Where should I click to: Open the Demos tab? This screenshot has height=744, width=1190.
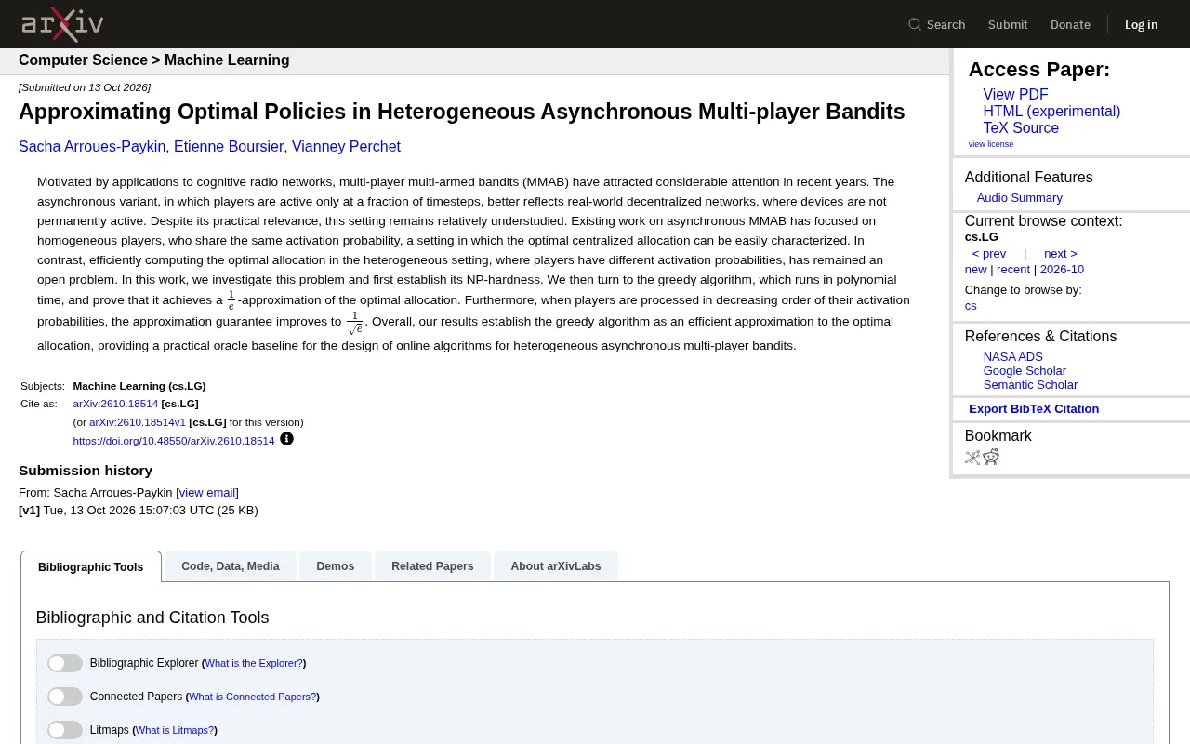pyautogui.click(x=336, y=566)
